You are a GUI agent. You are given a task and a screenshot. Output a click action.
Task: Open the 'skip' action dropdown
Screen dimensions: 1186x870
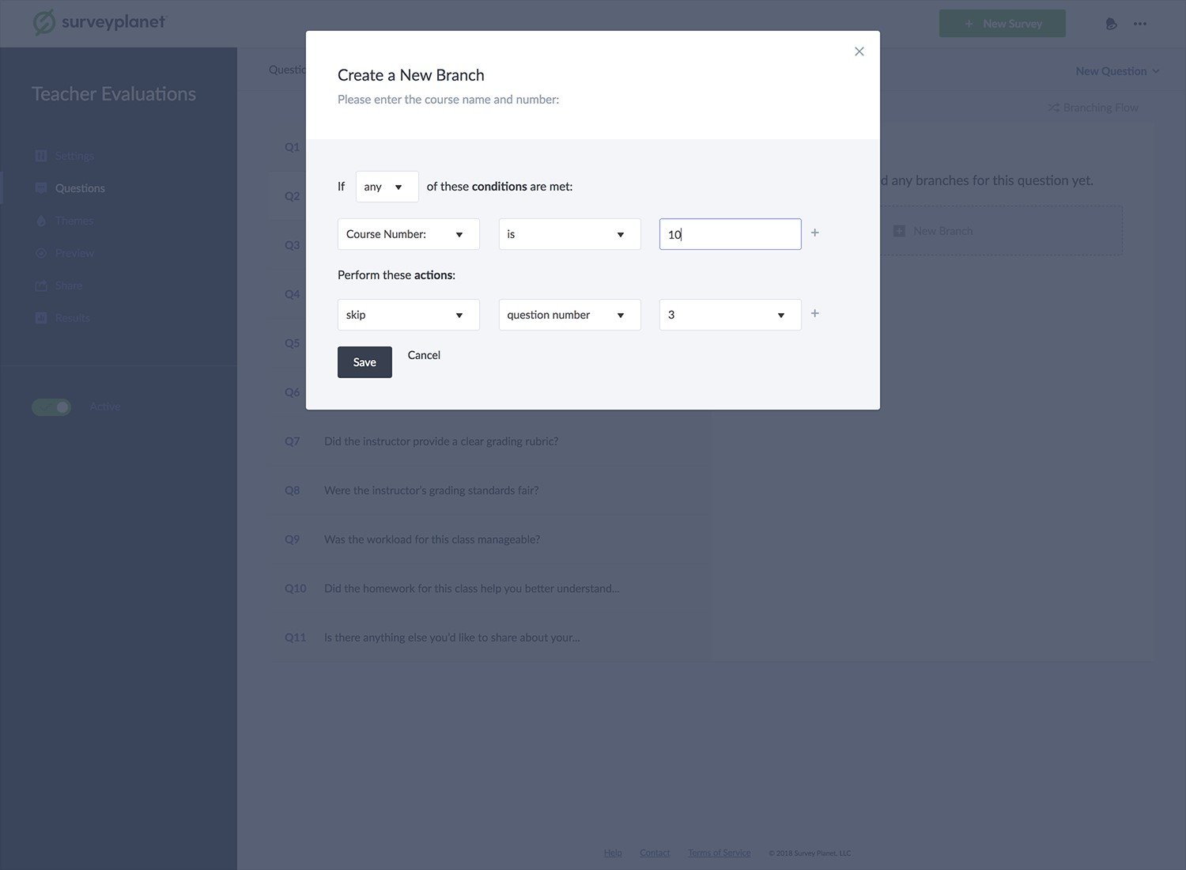pyautogui.click(x=408, y=315)
